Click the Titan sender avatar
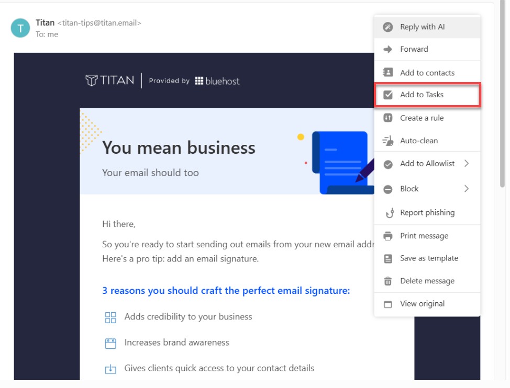 20,28
